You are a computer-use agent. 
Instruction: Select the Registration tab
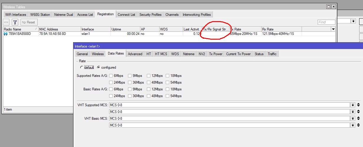click(x=105, y=14)
